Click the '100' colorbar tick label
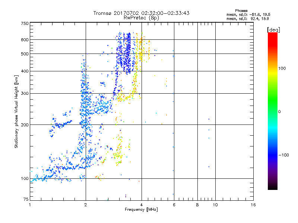 282,68
